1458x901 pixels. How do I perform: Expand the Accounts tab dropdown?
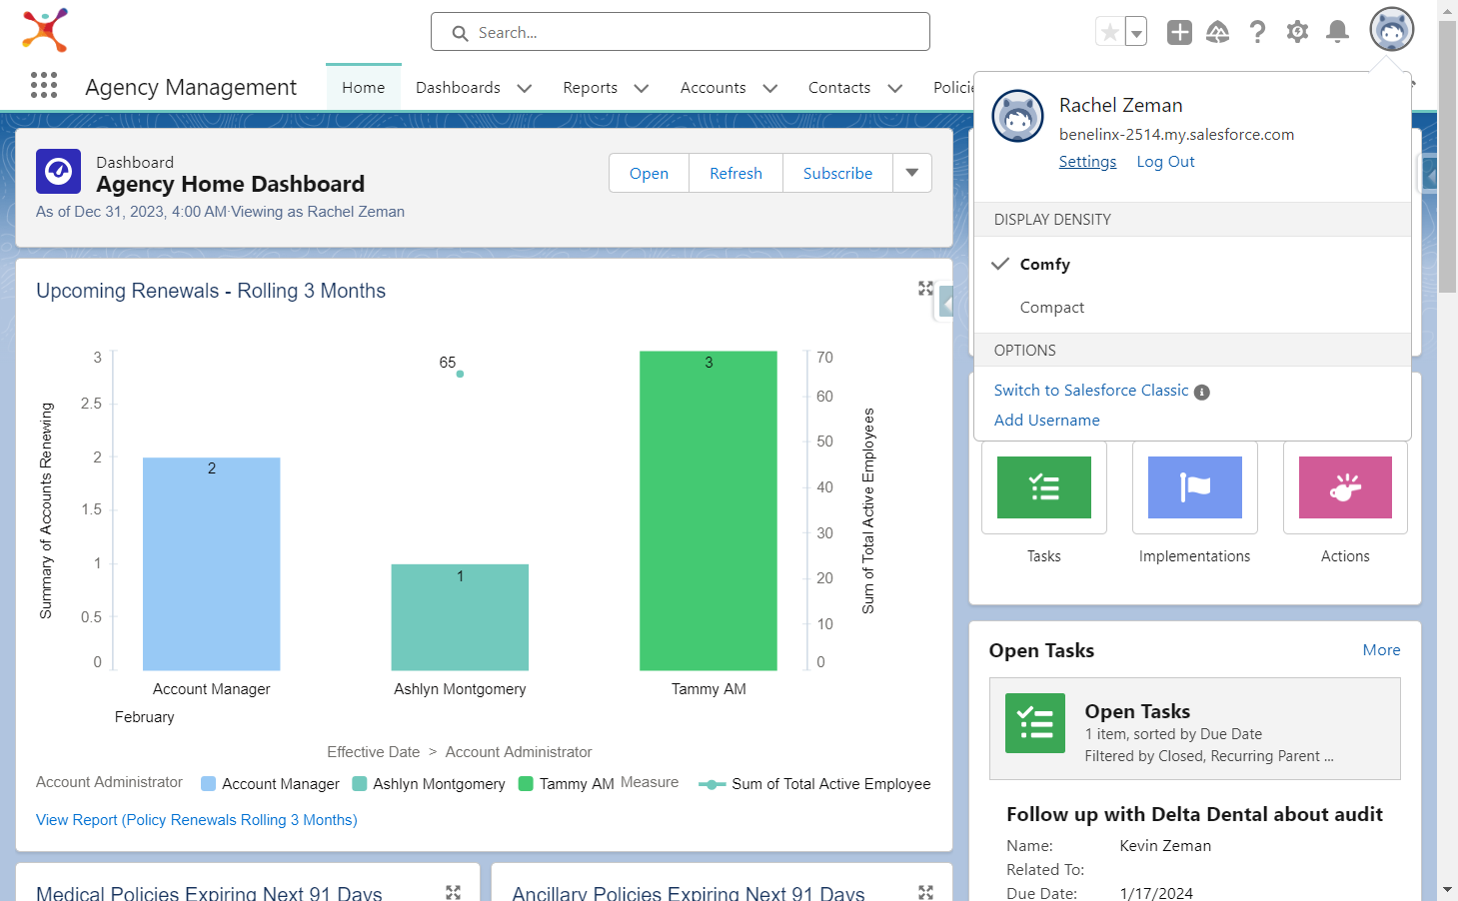point(770,88)
